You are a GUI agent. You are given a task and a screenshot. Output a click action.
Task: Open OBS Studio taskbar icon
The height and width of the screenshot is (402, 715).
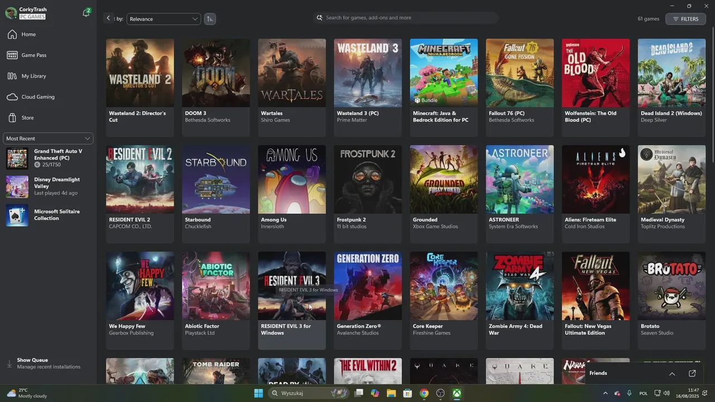[x=440, y=393]
